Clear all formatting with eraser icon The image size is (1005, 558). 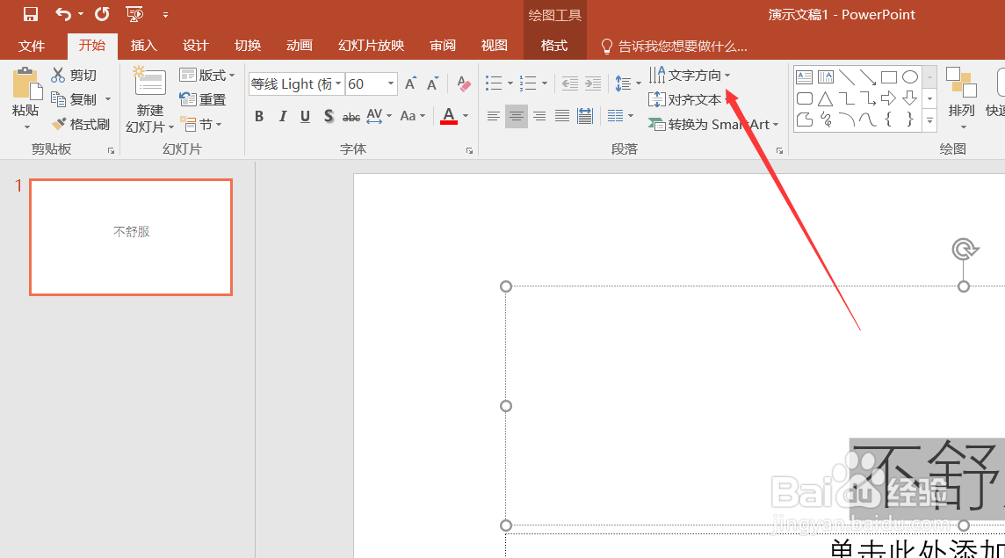[463, 83]
